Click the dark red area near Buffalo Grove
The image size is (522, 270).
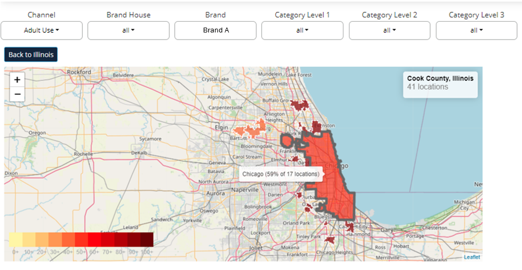[299, 104]
